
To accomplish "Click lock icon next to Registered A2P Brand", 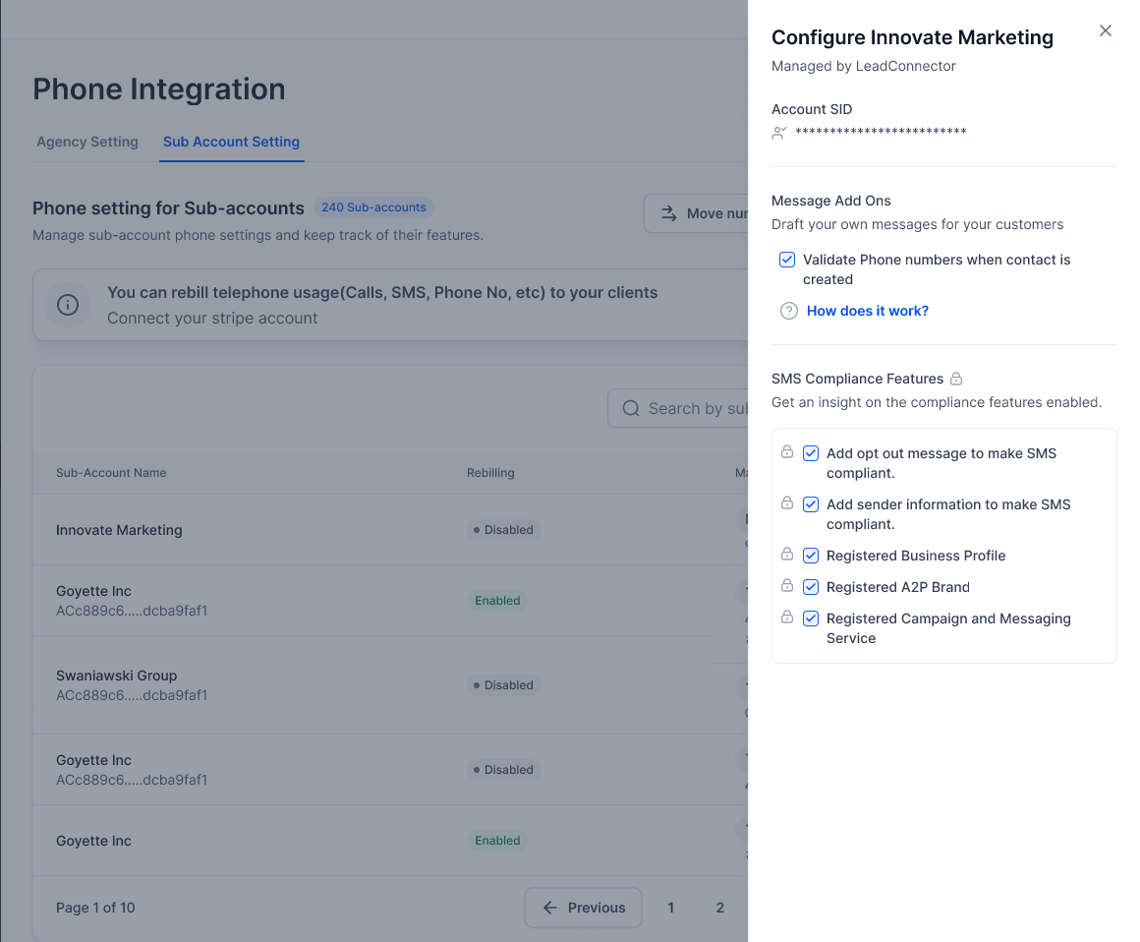I will [x=787, y=585].
